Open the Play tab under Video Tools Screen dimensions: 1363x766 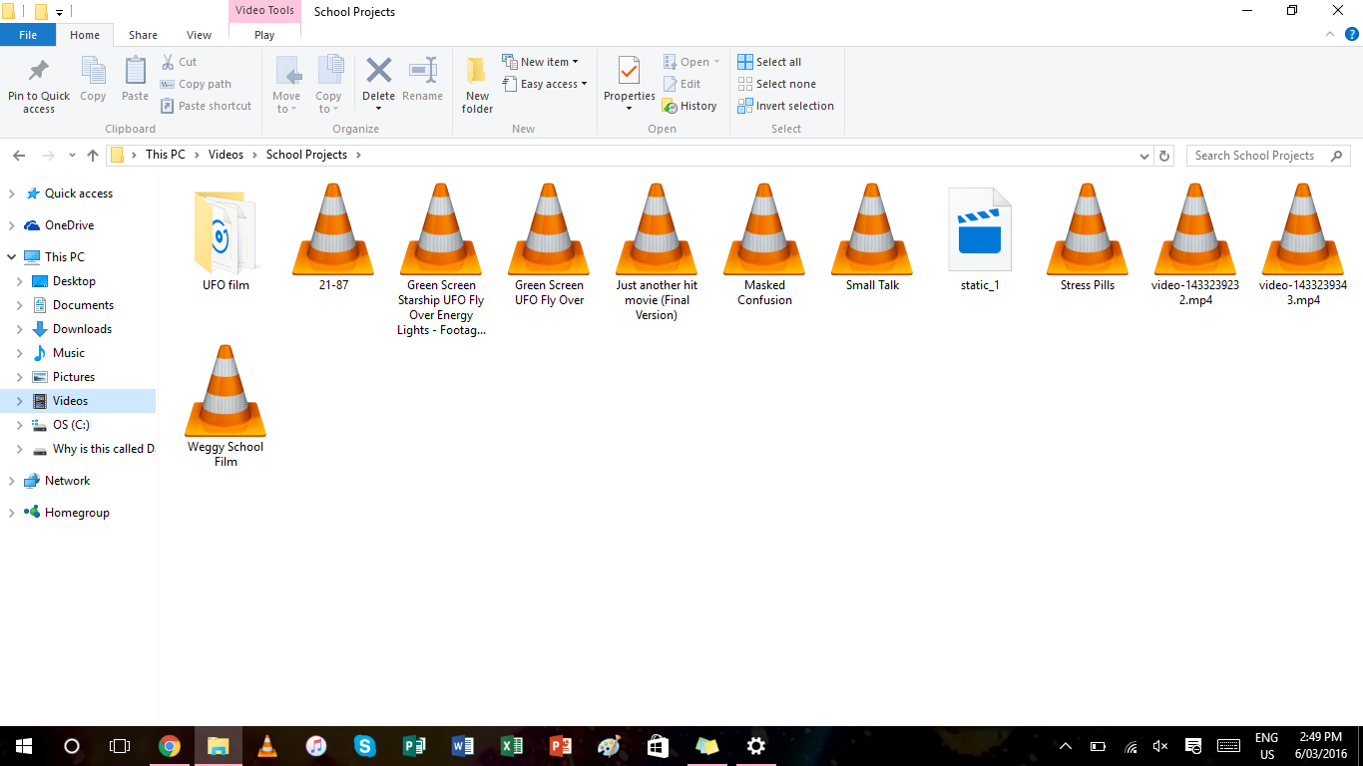(x=264, y=35)
